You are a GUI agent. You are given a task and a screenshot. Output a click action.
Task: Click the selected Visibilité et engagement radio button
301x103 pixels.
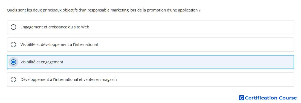point(13,62)
